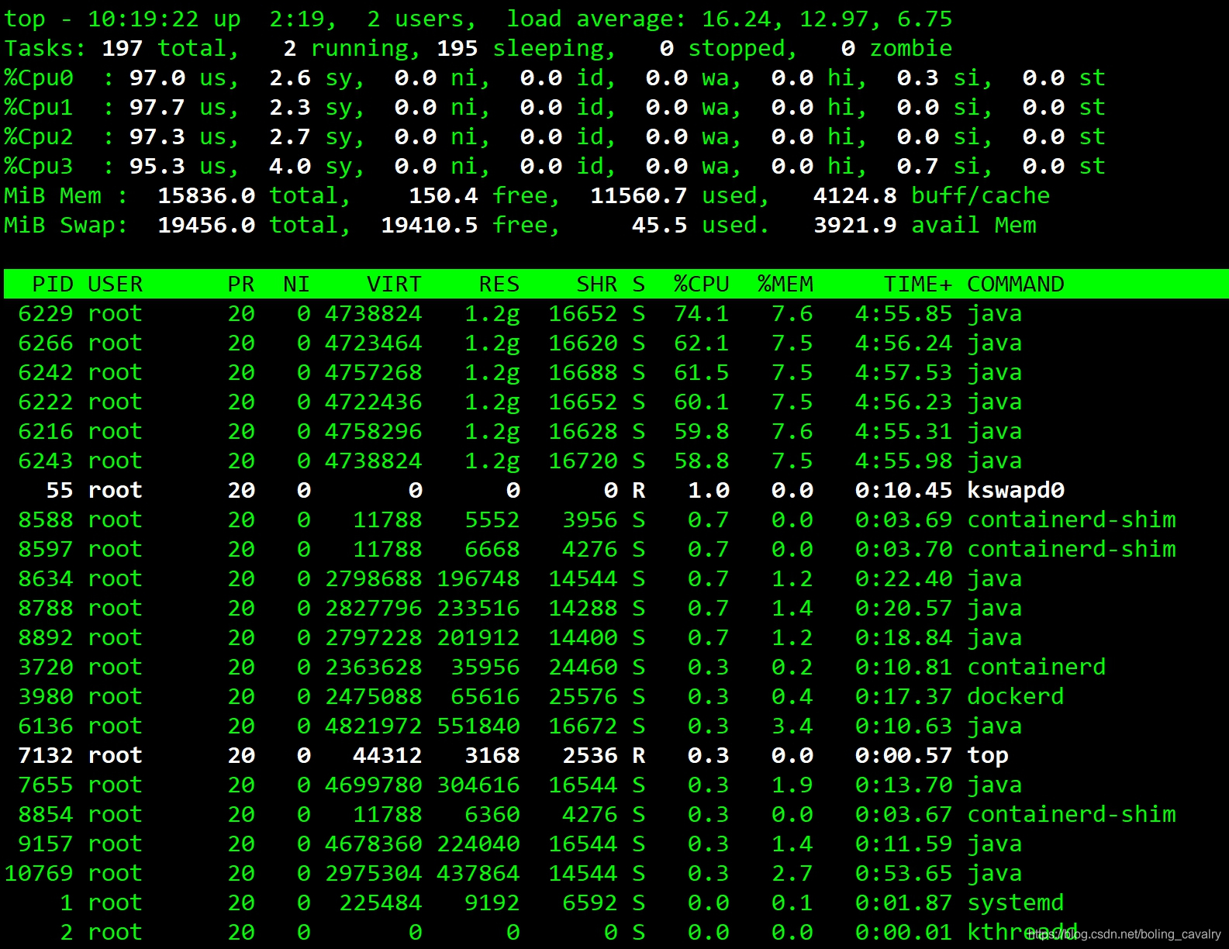The width and height of the screenshot is (1229, 949).
Task: Click PID 6229 in the process list
Action: click(x=46, y=314)
